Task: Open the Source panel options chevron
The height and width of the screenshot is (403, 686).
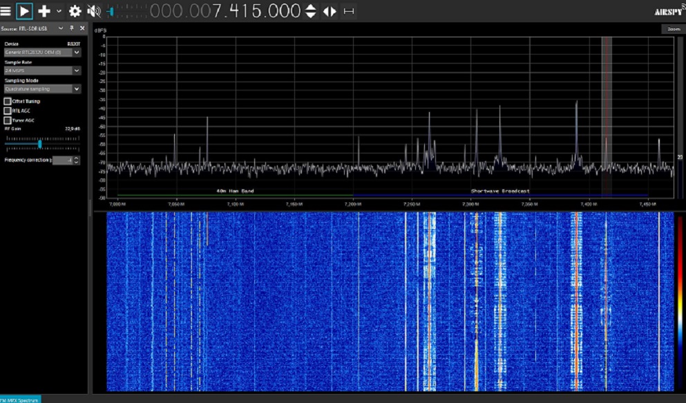Action: 61,28
